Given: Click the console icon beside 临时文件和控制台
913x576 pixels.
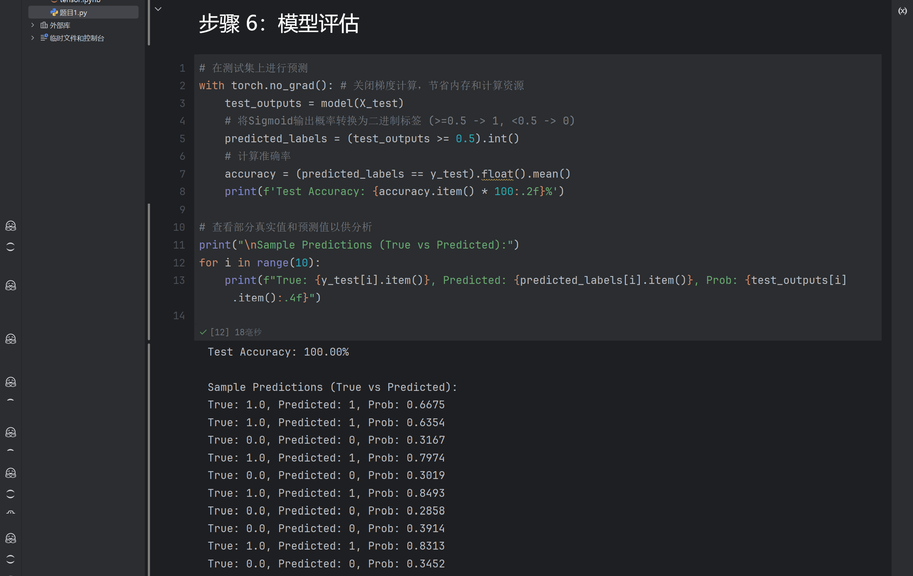Looking at the screenshot, I should click(x=43, y=38).
